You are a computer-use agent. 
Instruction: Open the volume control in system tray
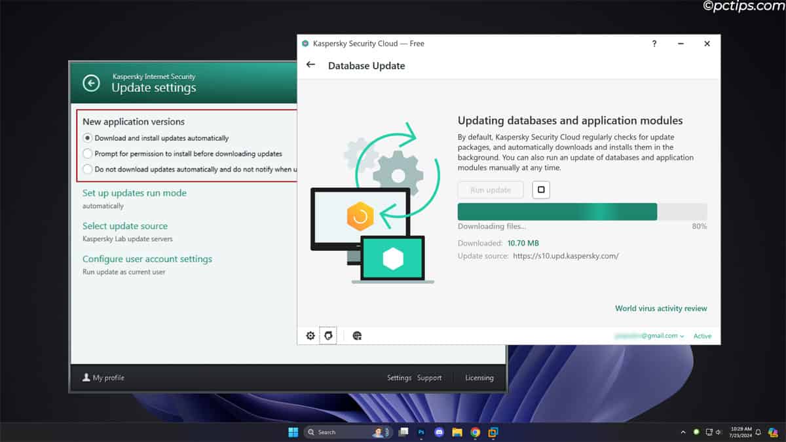(719, 432)
